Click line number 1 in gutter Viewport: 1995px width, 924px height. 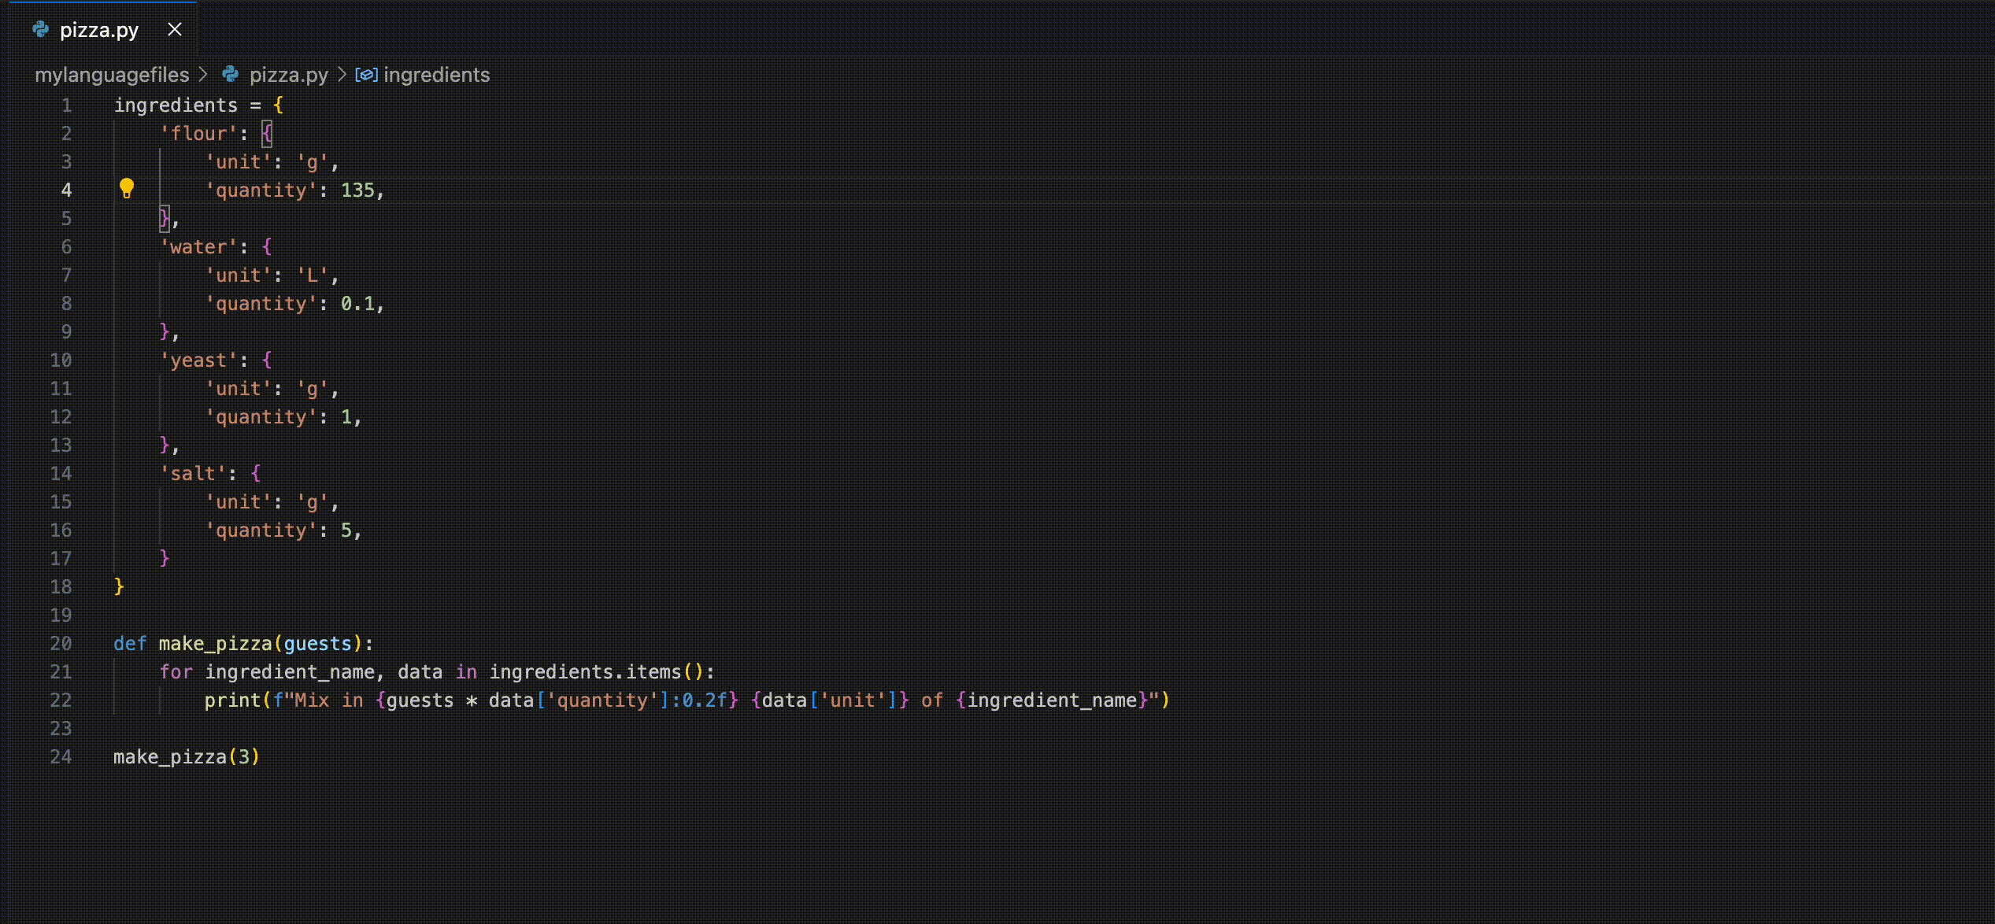(66, 105)
